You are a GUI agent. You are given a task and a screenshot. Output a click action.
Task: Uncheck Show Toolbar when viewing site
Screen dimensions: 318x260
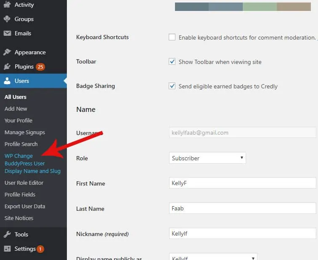[x=172, y=61]
